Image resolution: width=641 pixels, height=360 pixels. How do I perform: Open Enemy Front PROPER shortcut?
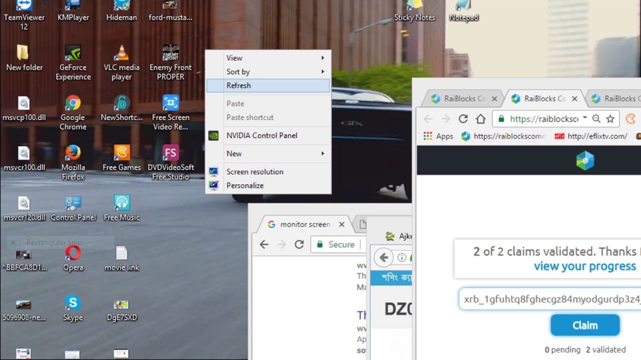[x=170, y=62]
